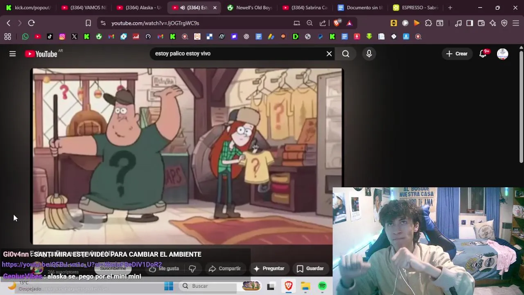Image resolution: width=524 pixels, height=295 pixels.
Task: Open the YouTube bookmark in bookmarks bar
Action: [37, 36]
